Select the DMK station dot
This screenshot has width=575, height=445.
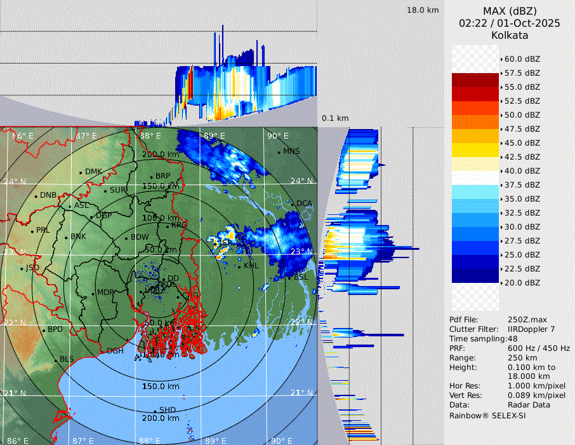(x=81, y=172)
